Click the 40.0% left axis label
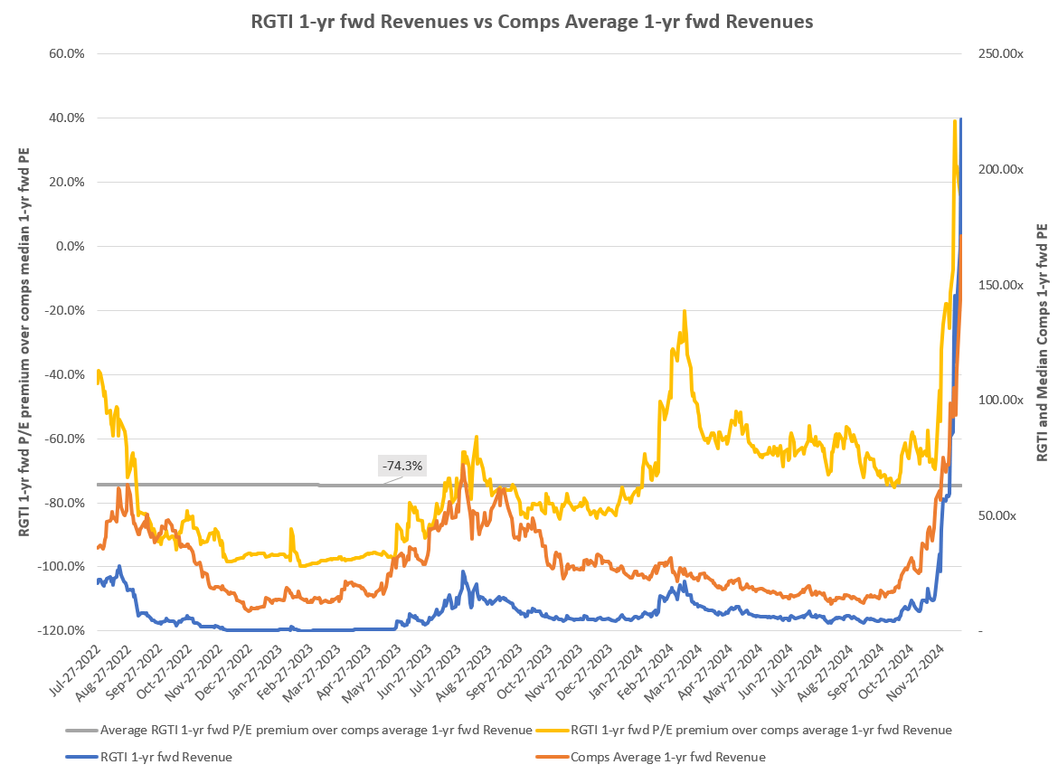1058x774 pixels. (x=67, y=118)
